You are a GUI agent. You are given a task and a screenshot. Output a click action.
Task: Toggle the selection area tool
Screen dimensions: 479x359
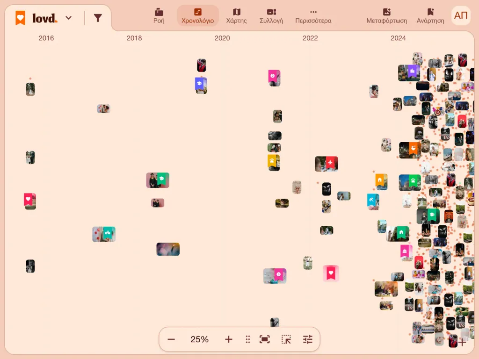[286, 339]
